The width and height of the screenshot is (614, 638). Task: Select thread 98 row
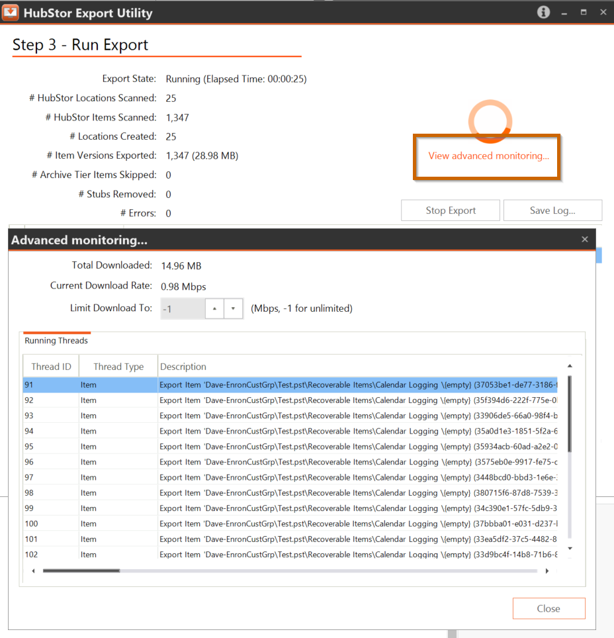[x=290, y=493]
